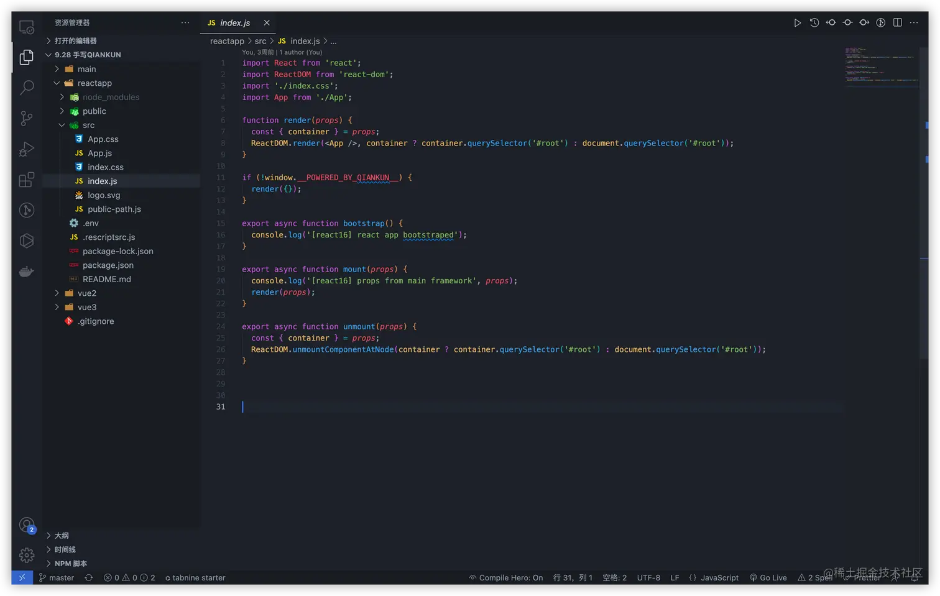
Task: Open the Remote Explorer in the activity bar
Action: click(26, 27)
